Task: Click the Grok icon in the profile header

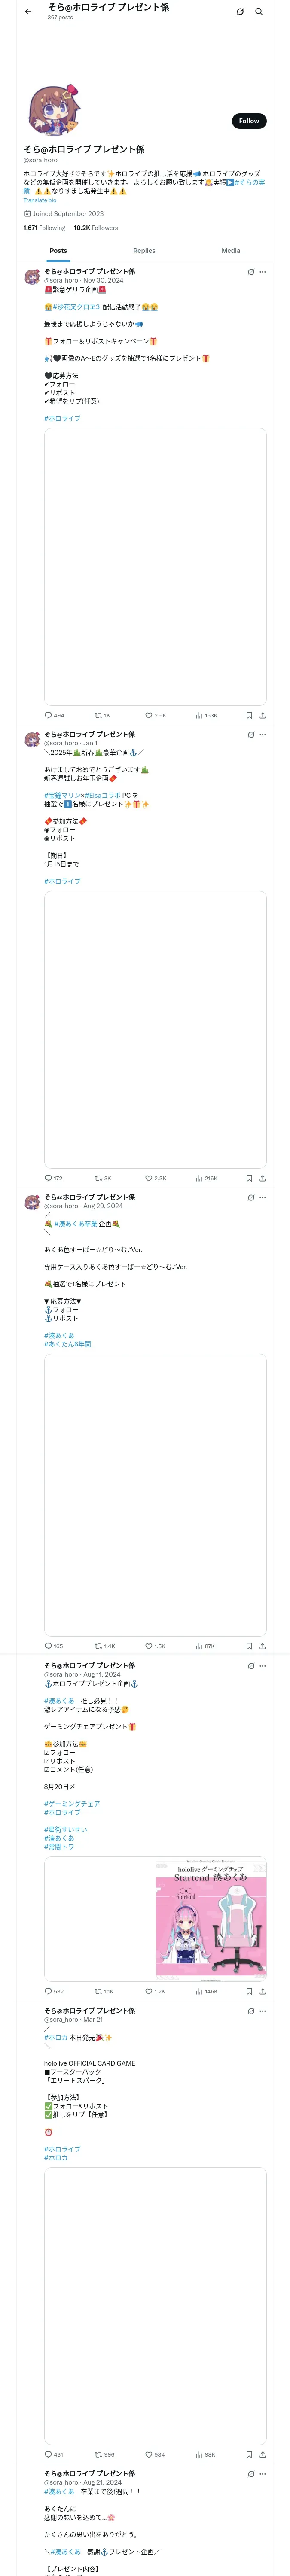Action: (x=240, y=12)
